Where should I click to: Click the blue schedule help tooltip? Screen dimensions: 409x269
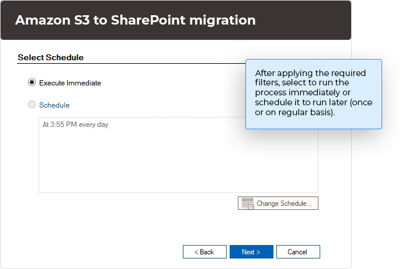[x=314, y=94]
